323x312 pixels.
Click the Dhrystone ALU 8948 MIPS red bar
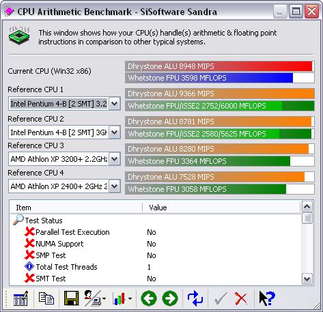(x=220, y=66)
